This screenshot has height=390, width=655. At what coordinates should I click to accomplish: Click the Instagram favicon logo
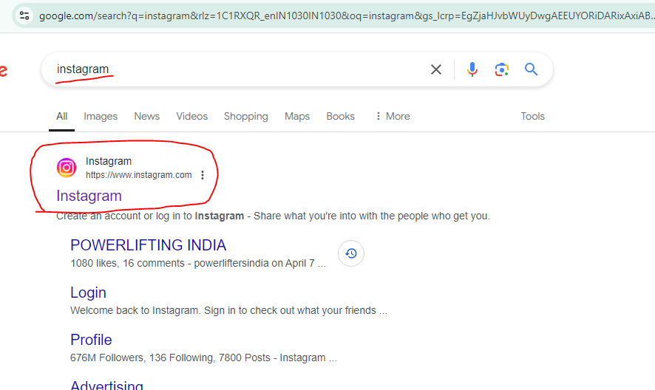(67, 168)
